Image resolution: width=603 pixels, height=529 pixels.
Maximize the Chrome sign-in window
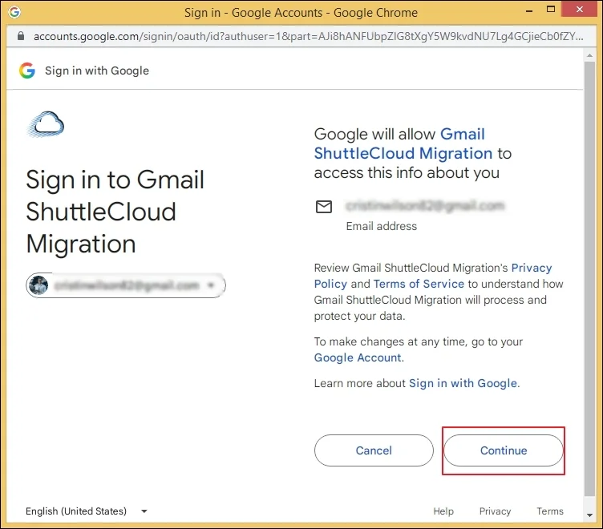tap(551, 10)
